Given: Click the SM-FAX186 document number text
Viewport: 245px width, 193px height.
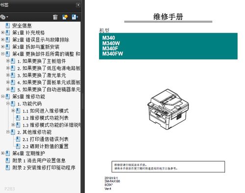Looking at the screenshot, I should (x=112, y=181).
